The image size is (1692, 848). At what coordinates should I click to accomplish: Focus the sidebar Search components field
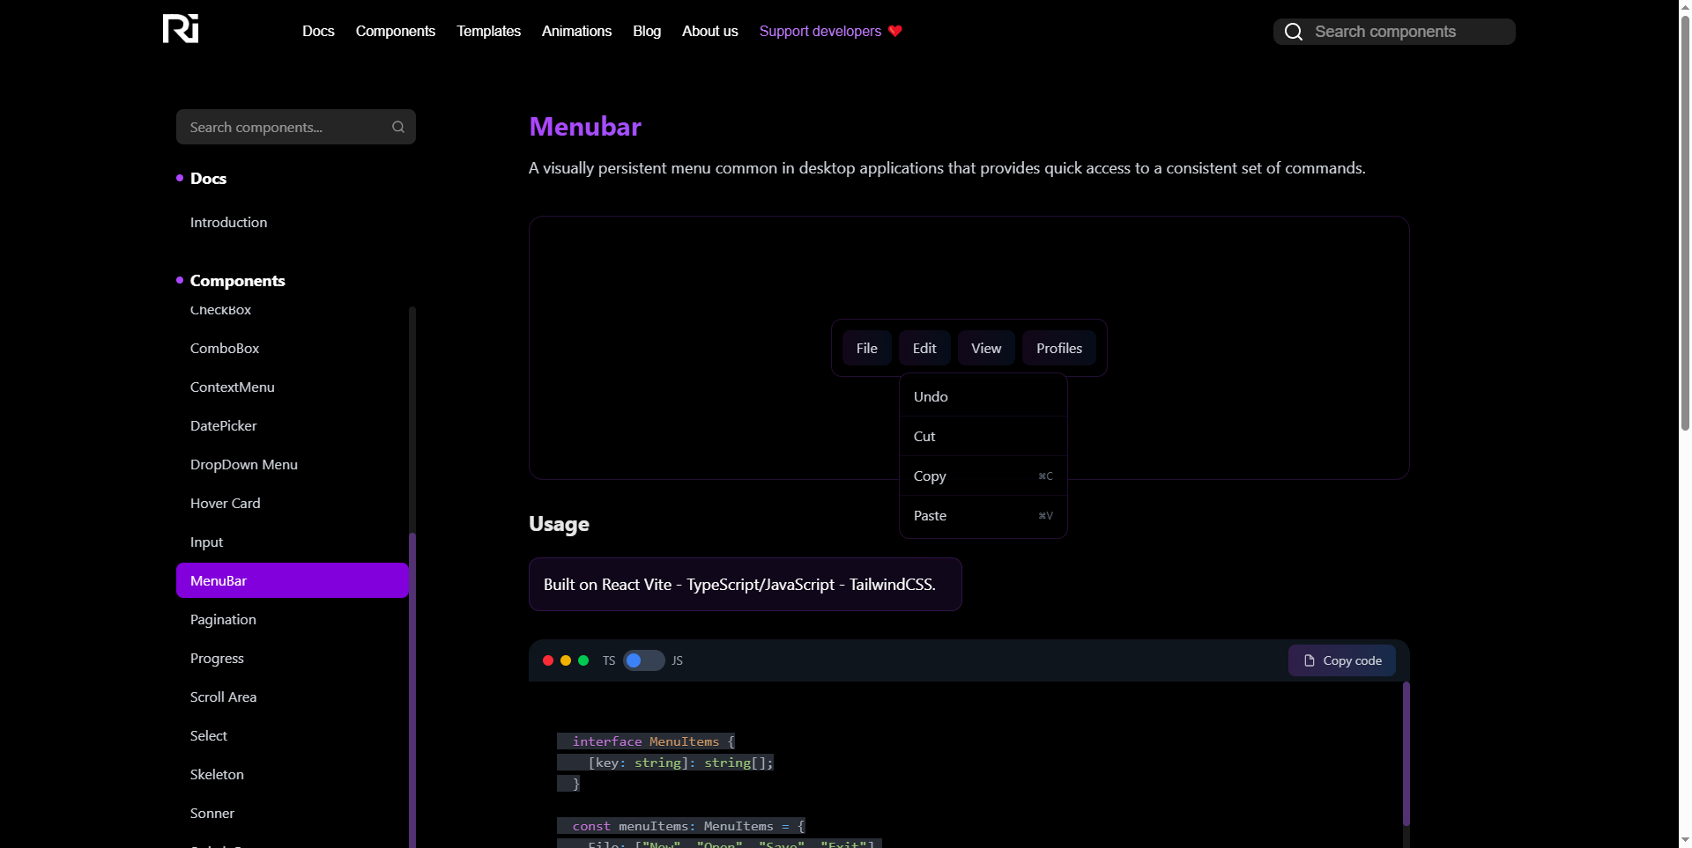296,127
